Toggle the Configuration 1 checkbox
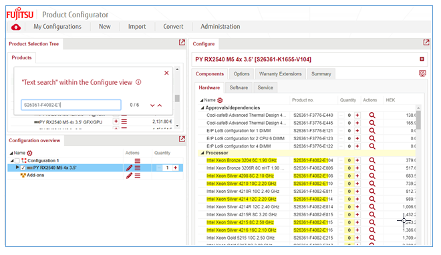The image size is (441, 255). click(17, 161)
